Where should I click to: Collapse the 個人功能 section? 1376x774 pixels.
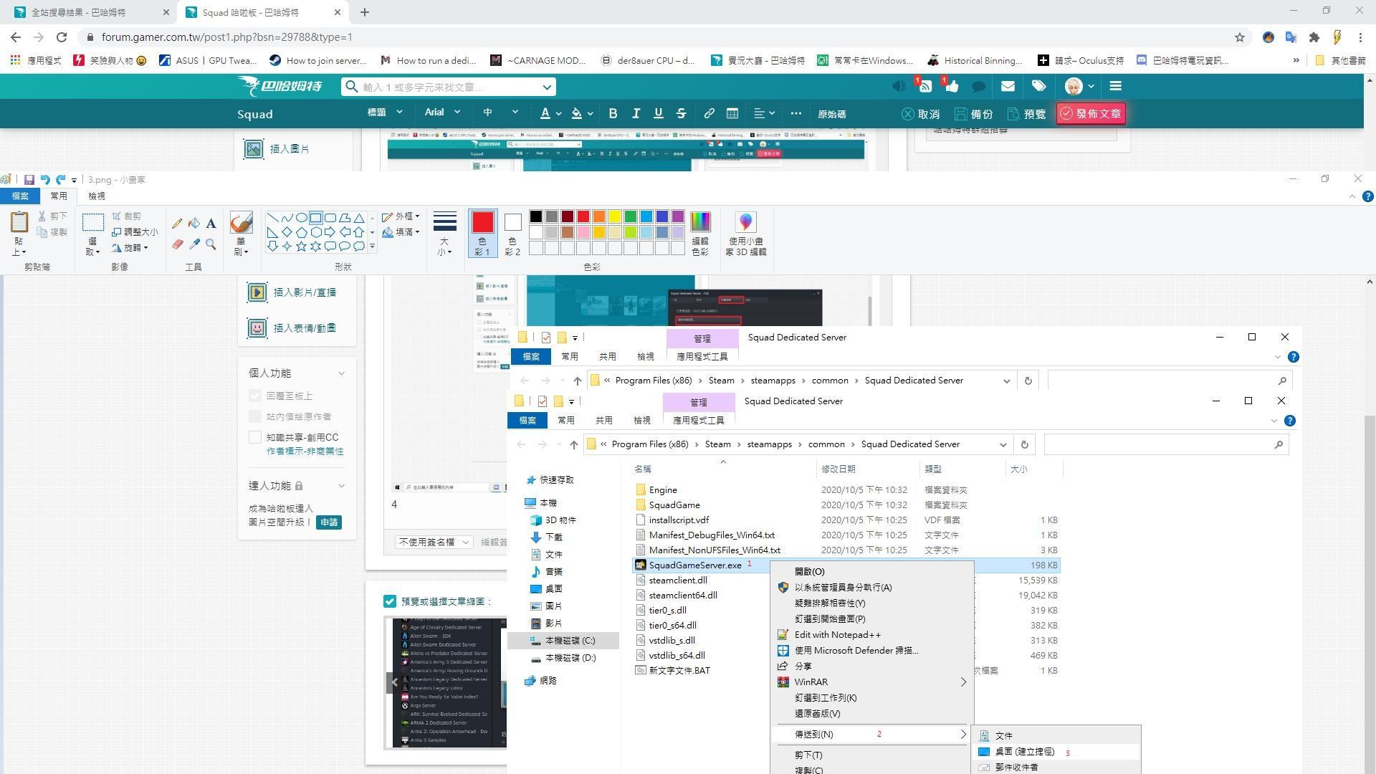[x=341, y=373]
